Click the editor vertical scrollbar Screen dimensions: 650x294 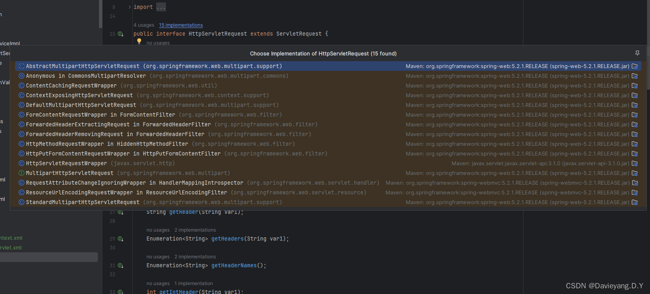(648, 45)
